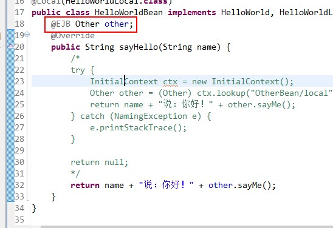Click the override indicator triangle at line 20
The image size is (333, 228).
point(11,45)
